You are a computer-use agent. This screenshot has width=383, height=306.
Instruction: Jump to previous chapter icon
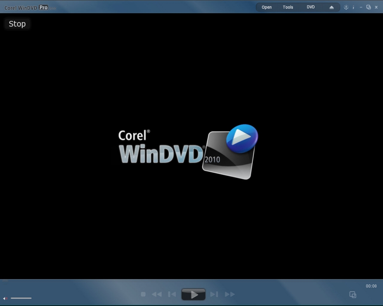[x=172, y=294]
